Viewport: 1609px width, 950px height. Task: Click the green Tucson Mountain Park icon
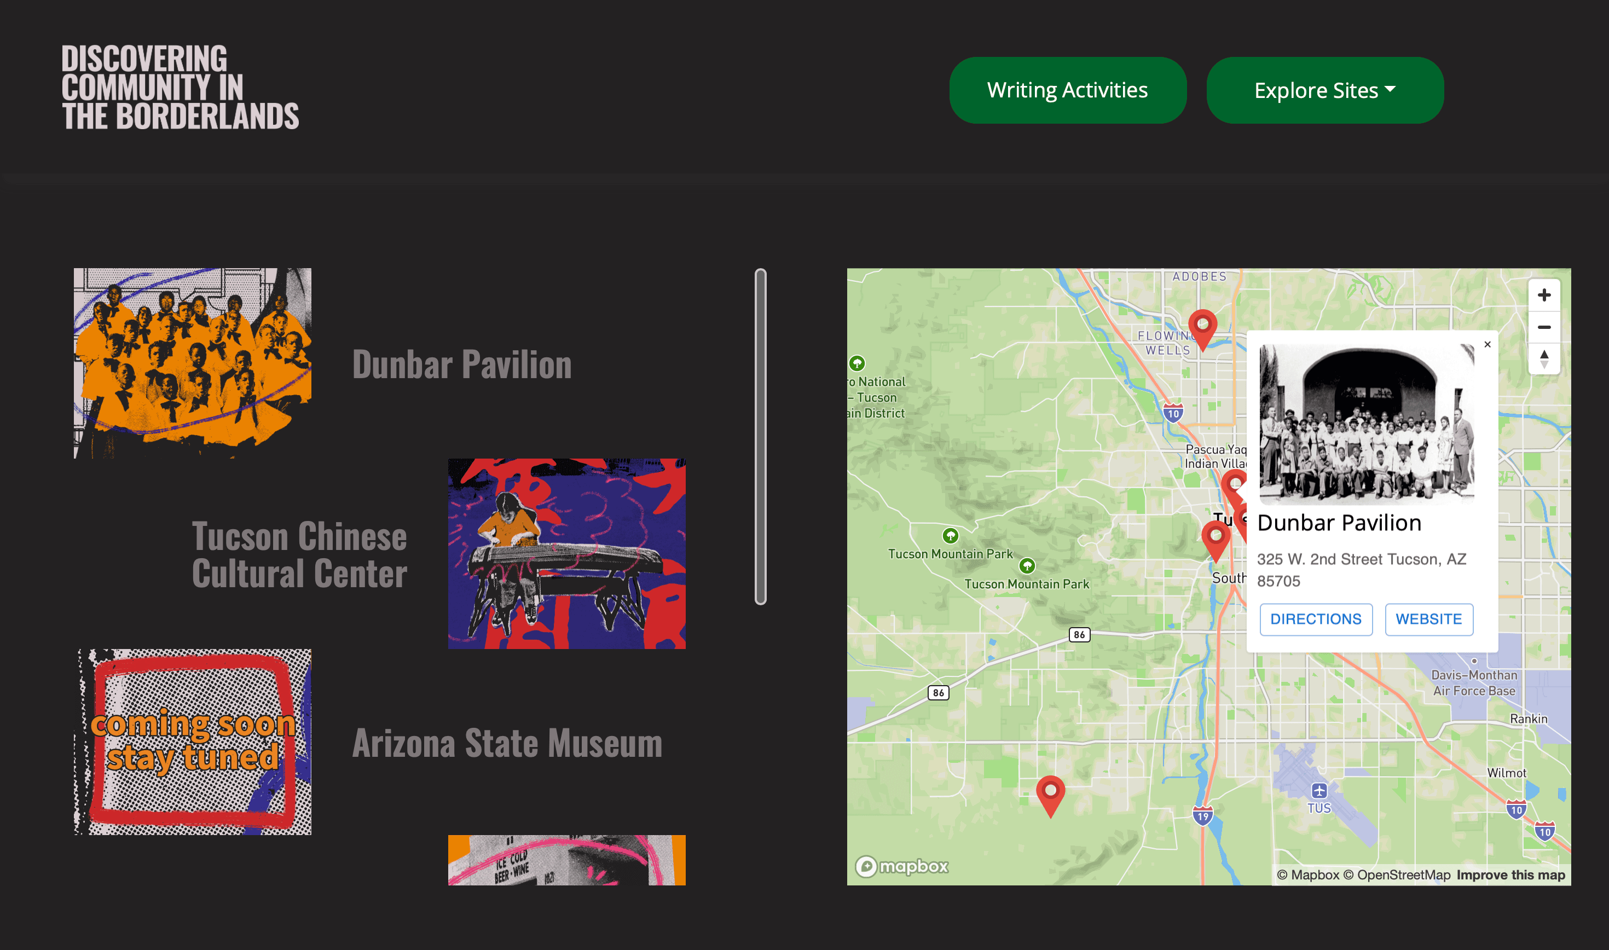(x=952, y=535)
